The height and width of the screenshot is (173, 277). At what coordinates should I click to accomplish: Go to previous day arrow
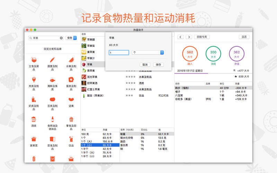click(x=180, y=37)
